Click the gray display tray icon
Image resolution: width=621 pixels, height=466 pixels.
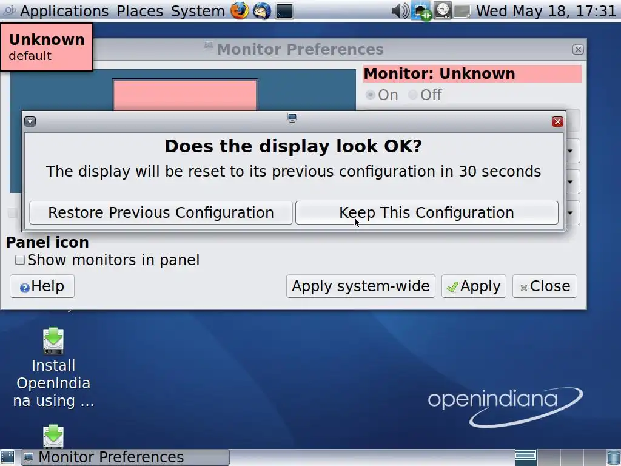tap(462, 11)
